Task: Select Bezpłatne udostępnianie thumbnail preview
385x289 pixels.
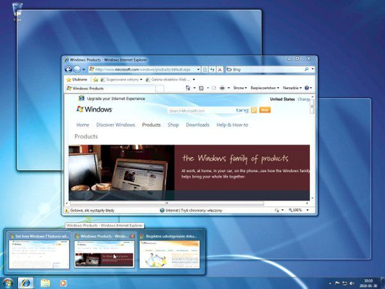Action: point(169,250)
